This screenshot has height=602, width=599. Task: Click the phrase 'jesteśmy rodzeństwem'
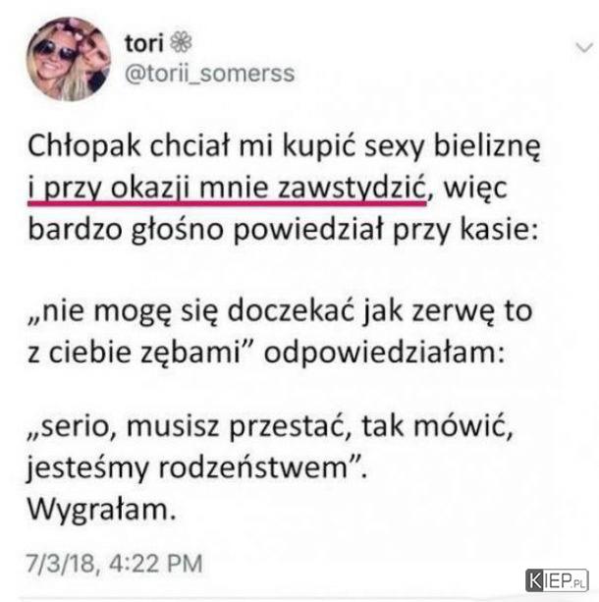(x=187, y=467)
